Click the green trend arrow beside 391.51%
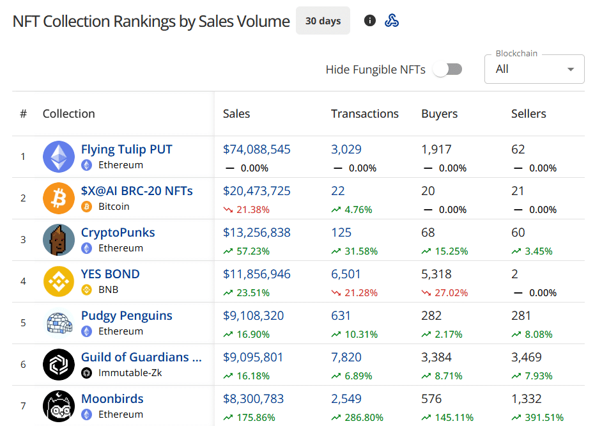The image size is (602, 426). tap(516, 418)
